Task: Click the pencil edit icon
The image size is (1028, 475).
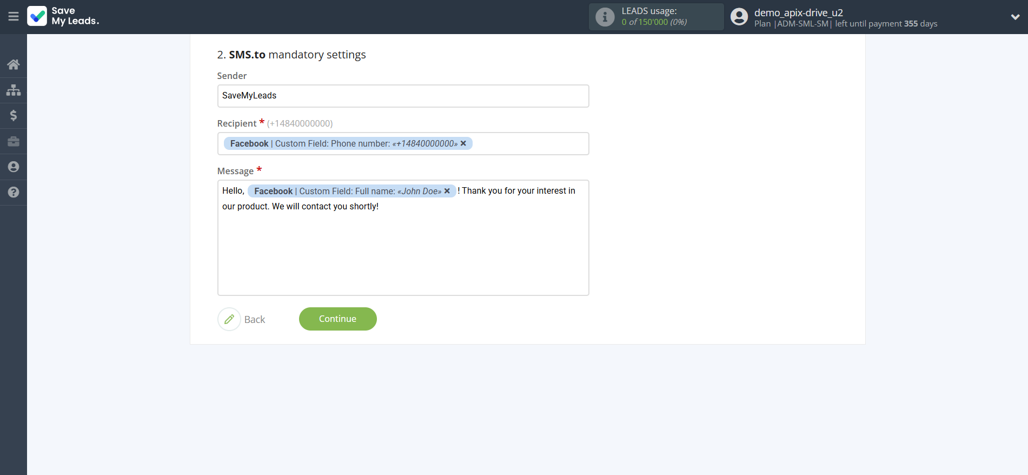Action: (x=229, y=319)
